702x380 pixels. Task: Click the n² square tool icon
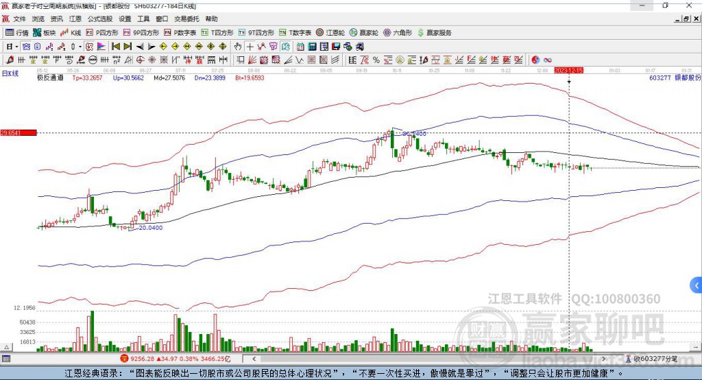click(117, 60)
